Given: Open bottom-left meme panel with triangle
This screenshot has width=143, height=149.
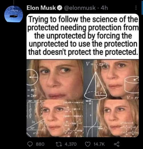Looking at the screenshot, I should click(x=55, y=118).
